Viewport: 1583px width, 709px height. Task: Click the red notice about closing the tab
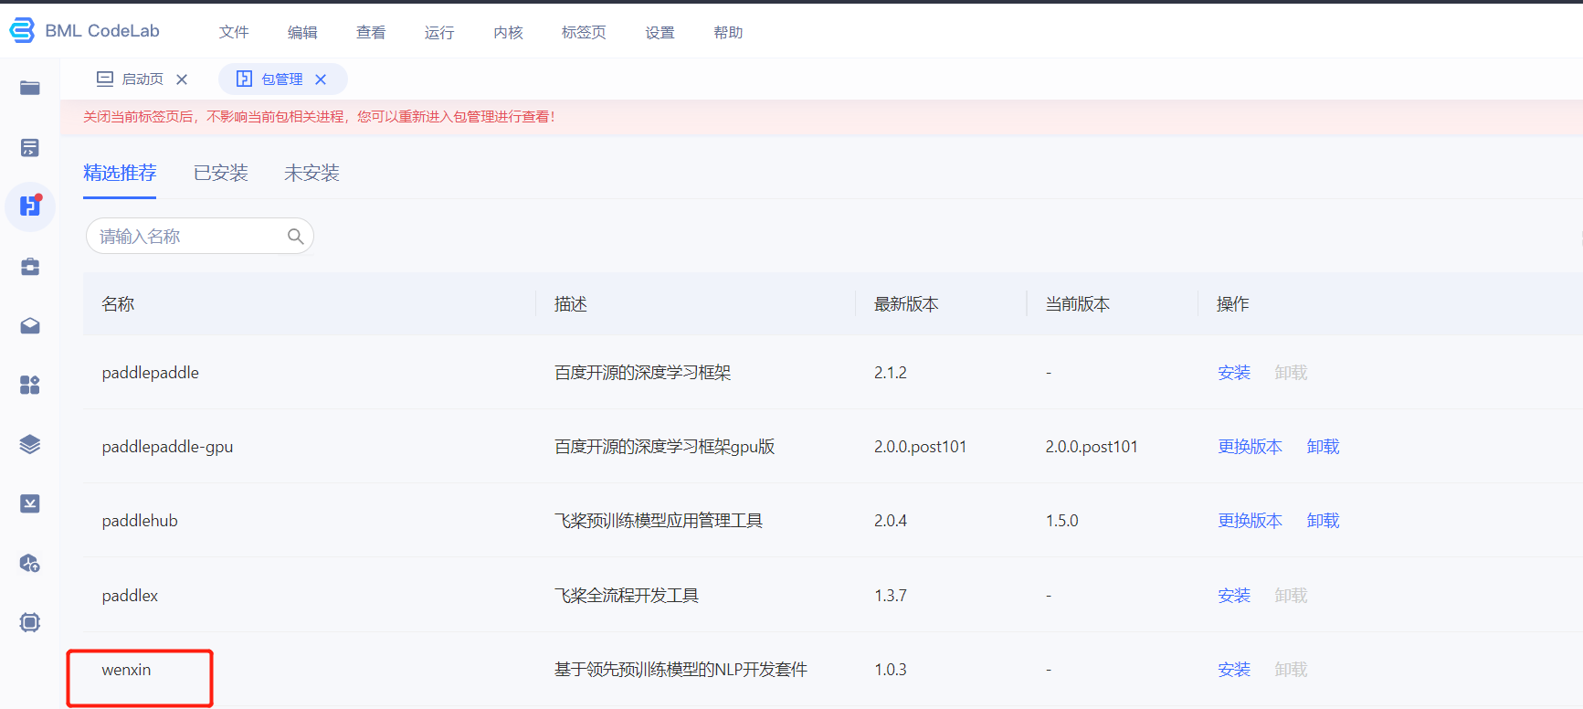tap(319, 117)
